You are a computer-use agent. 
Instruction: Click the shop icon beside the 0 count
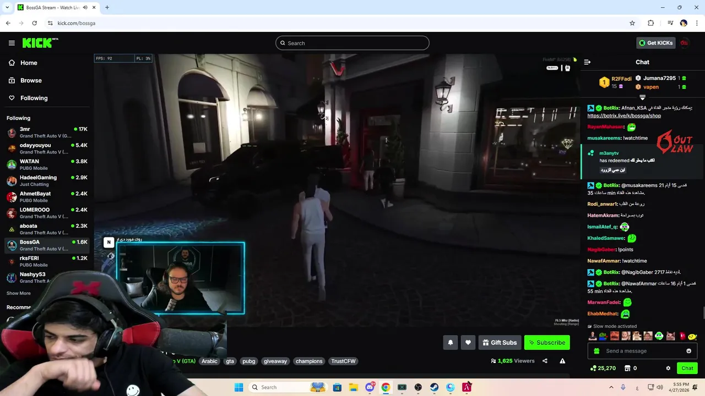pyautogui.click(x=627, y=368)
